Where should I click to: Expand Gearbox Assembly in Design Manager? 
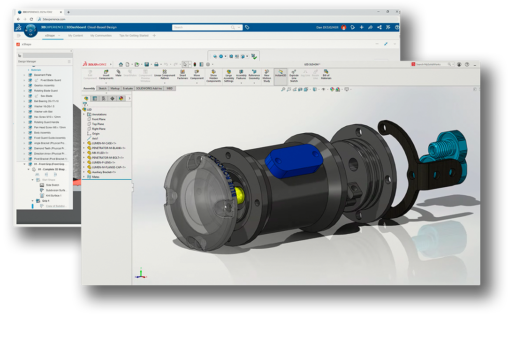click(24, 85)
